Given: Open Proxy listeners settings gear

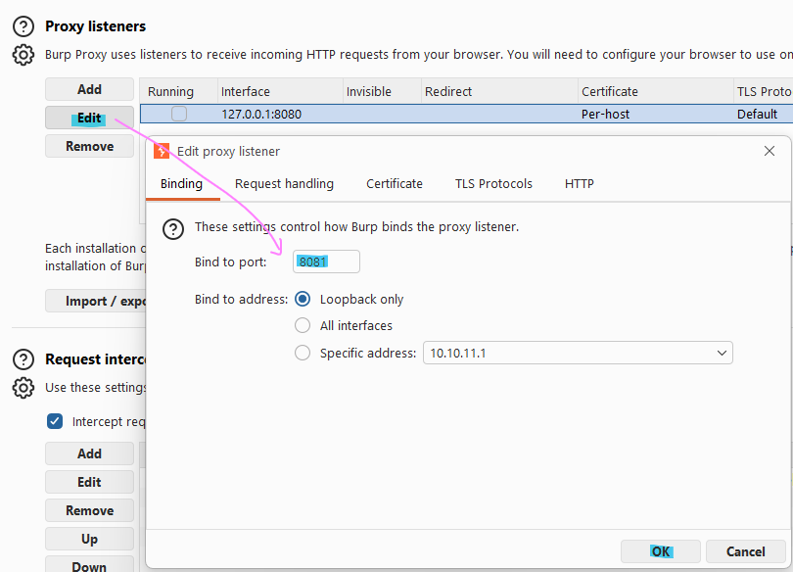Looking at the screenshot, I should (x=23, y=55).
